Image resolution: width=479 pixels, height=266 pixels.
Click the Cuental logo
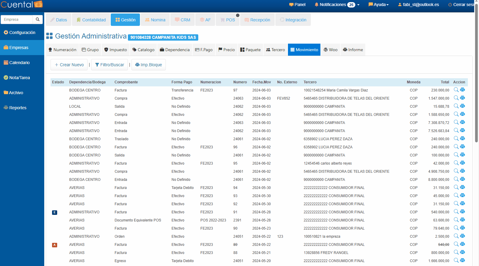tap(22, 5)
